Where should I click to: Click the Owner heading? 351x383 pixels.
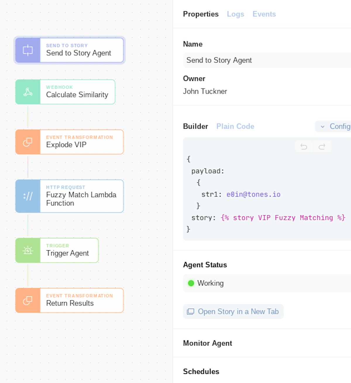pos(194,79)
